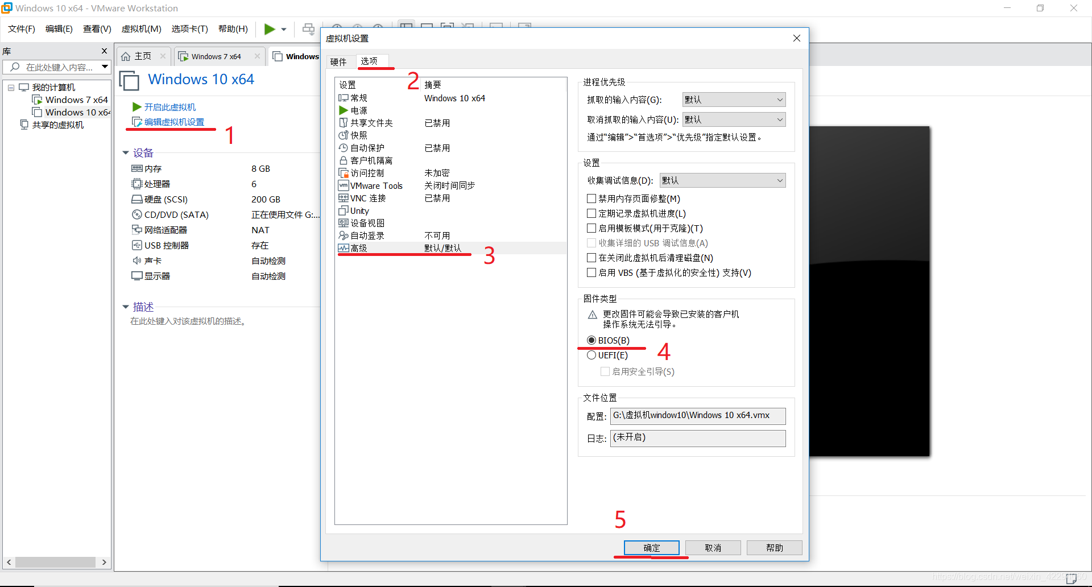Open 选项卡(T) menu

[190, 29]
